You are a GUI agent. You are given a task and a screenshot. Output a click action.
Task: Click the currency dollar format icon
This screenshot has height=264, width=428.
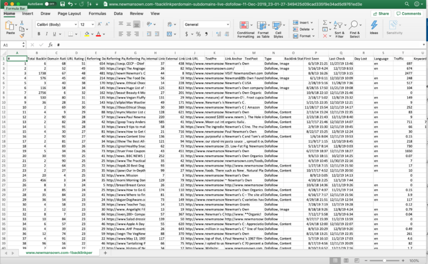[187, 34]
